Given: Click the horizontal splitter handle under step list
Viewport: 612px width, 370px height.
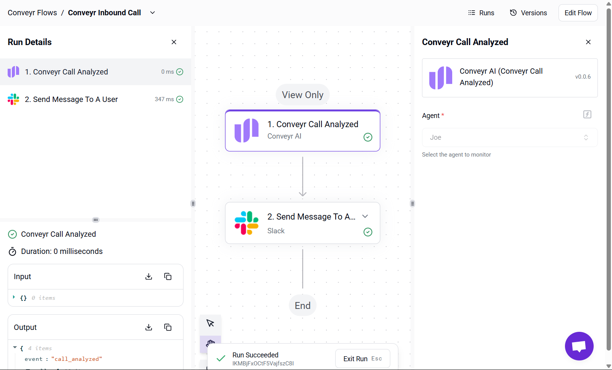Looking at the screenshot, I should pos(96,220).
